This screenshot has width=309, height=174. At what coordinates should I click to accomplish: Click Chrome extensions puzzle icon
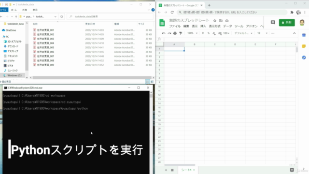[292, 12]
